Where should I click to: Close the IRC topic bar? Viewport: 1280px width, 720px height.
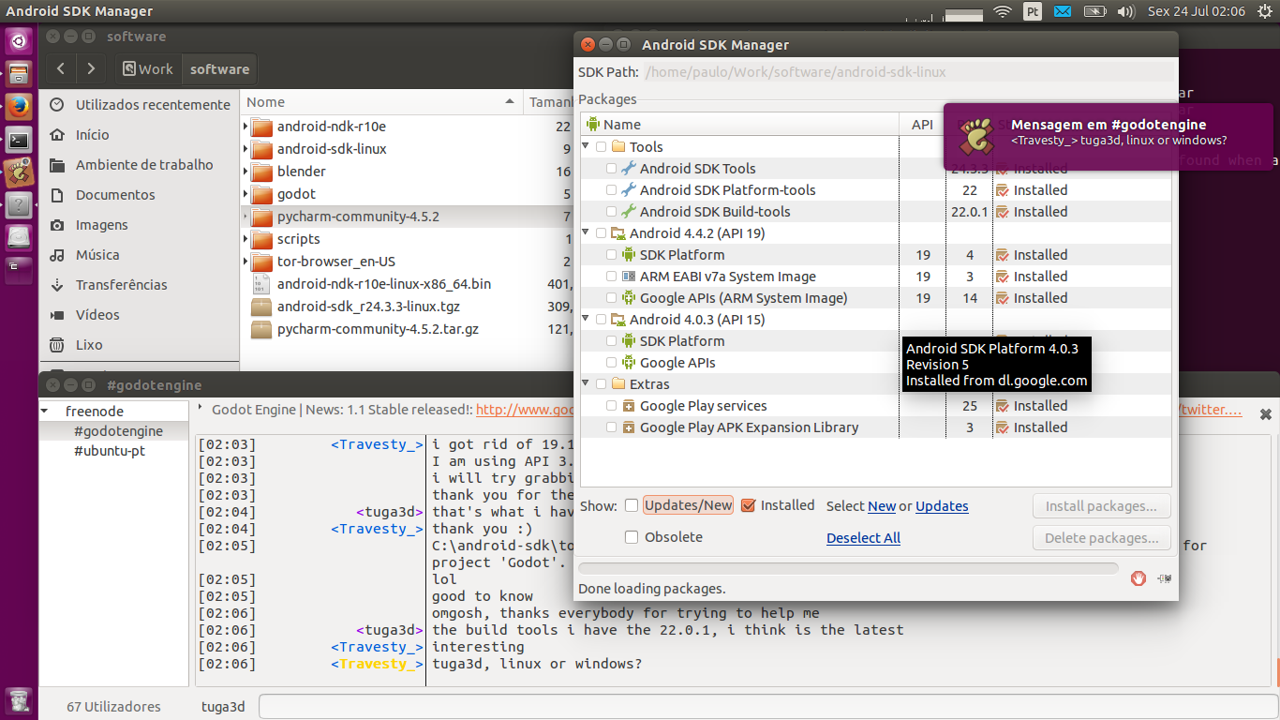click(x=1265, y=413)
